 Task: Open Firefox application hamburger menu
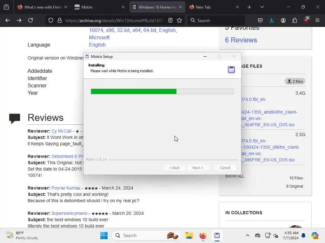[317, 20]
